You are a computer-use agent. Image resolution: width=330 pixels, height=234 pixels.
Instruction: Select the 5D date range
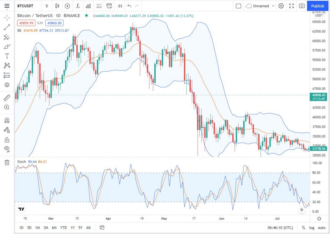[29, 228]
